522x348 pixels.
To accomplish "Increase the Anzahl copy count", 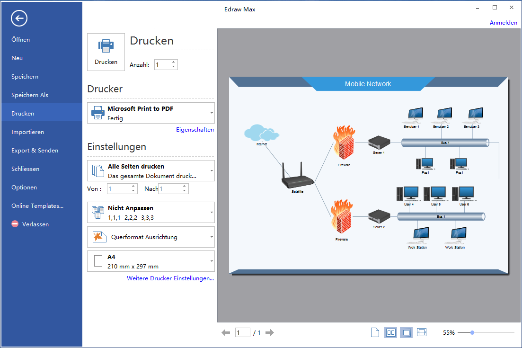I will point(173,62).
